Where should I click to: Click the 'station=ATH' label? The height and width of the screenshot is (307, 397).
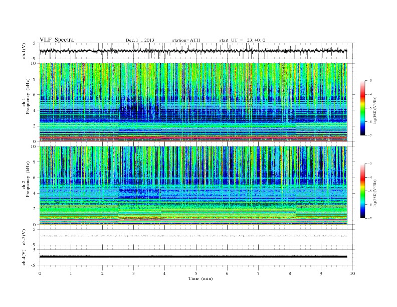186,40
